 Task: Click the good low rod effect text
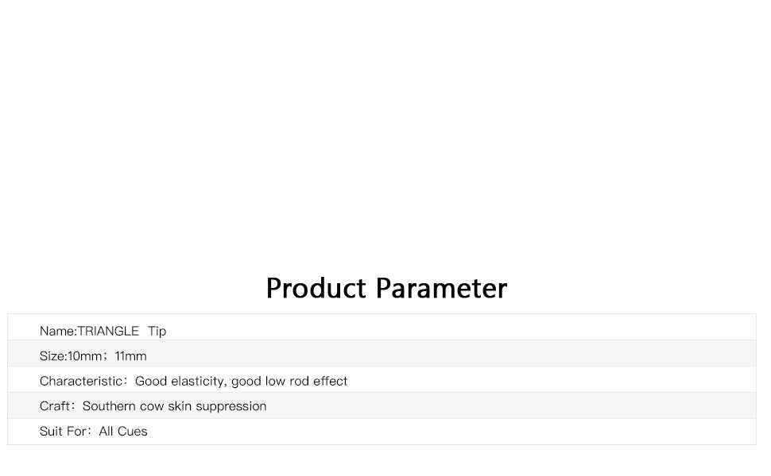(289, 382)
